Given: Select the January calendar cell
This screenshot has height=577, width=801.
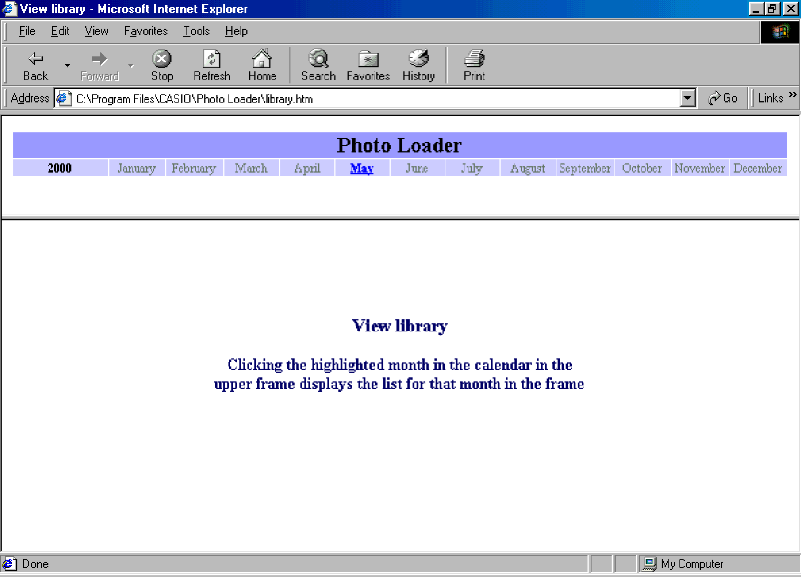Looking at the screenshot, I should click(137, 168).
